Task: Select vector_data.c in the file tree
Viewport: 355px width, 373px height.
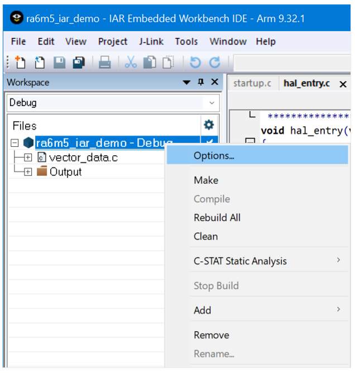Action: (84, 157)
